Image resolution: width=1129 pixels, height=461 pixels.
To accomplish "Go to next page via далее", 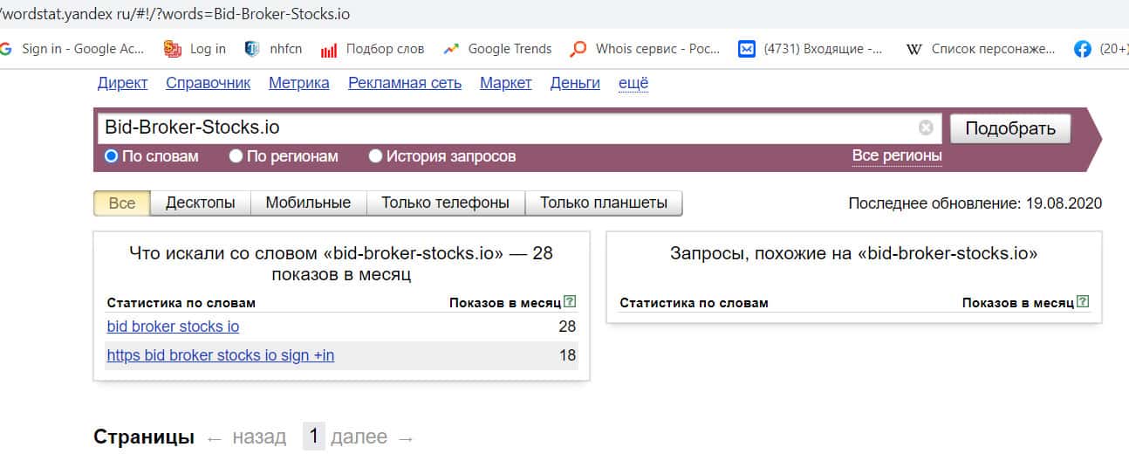I will click(359, 437).
